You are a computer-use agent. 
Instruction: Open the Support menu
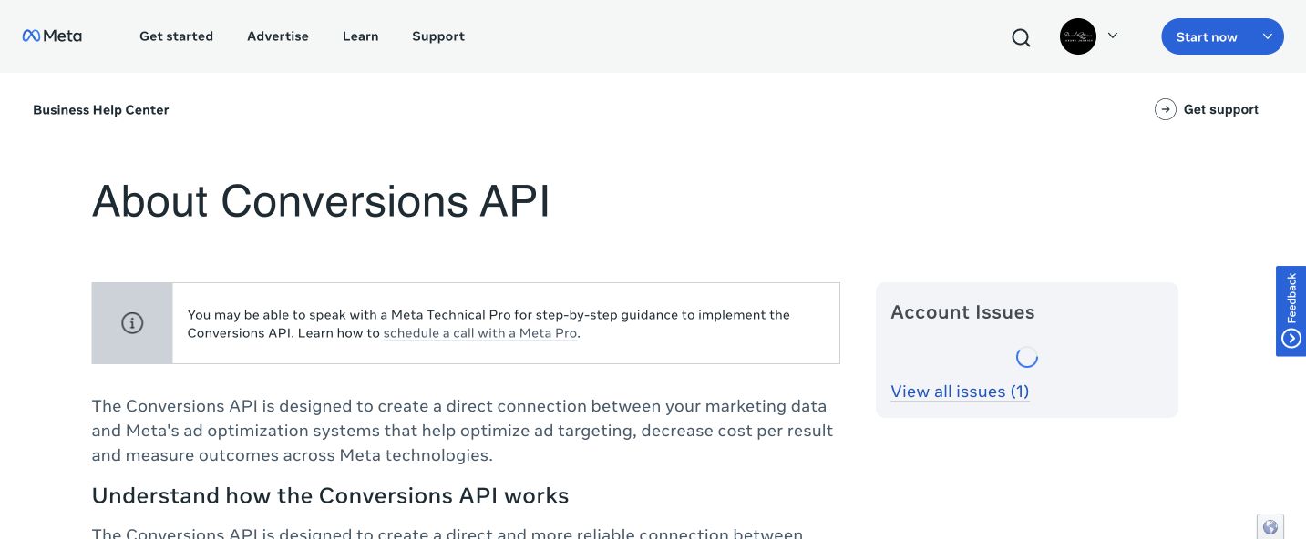click(438, 36)
